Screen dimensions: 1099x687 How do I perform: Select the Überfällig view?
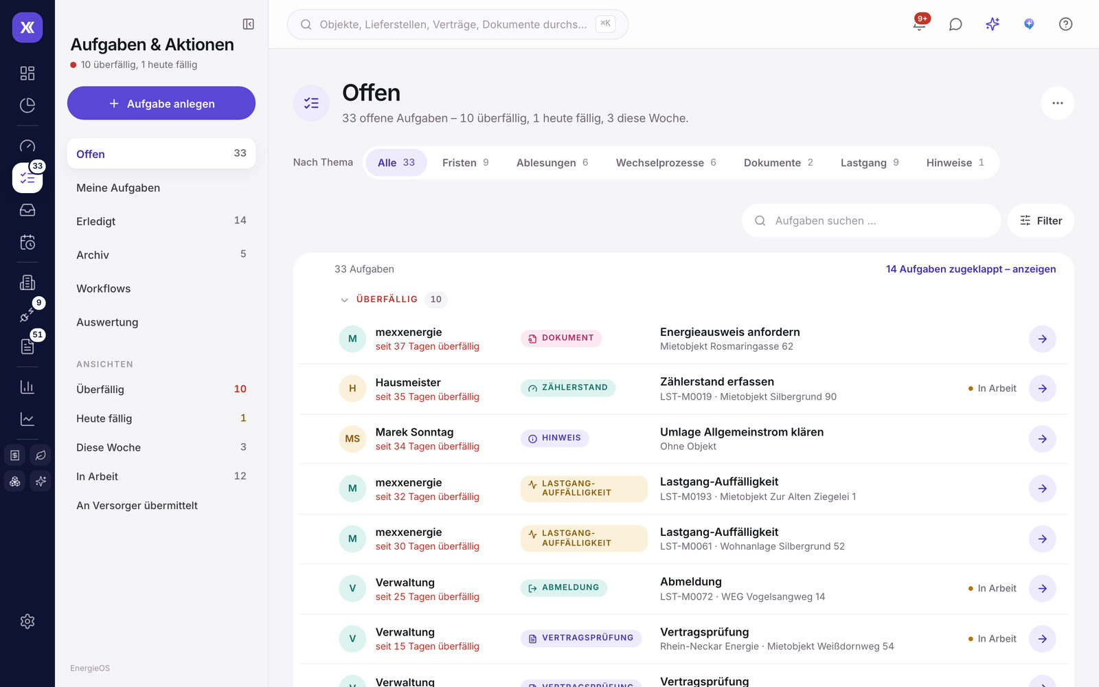click(161, 389)
